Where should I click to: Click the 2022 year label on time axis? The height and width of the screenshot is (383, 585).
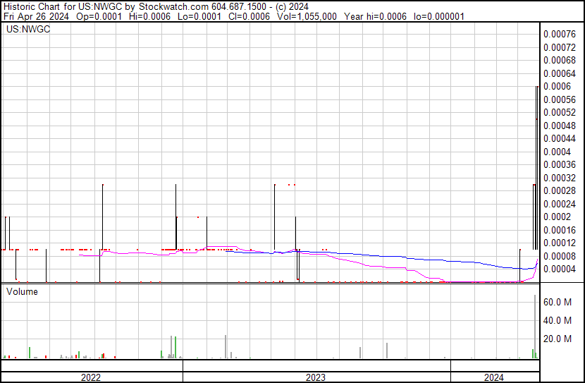pyautogui.click(x=91, y=377)
